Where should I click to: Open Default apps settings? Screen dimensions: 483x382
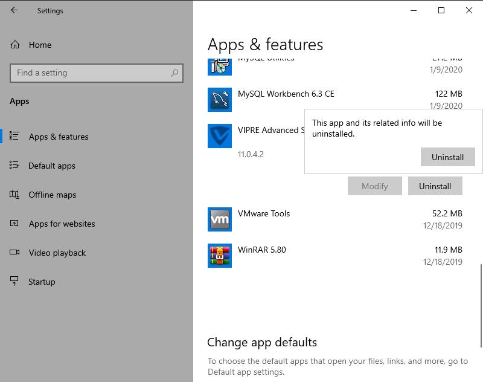point(52,166)
